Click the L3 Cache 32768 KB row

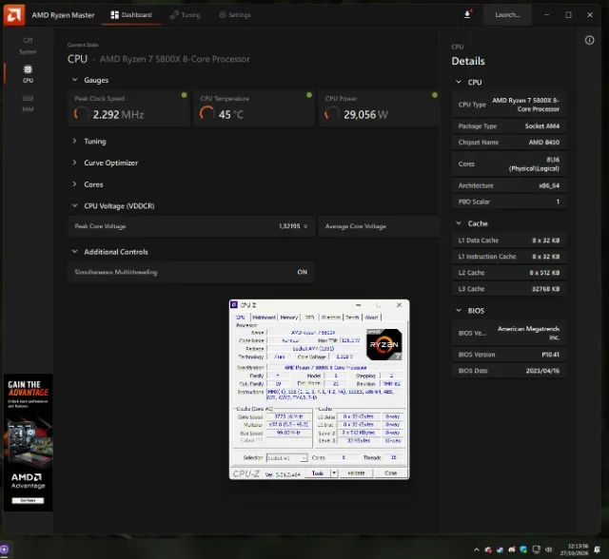[x=509, y=289]
